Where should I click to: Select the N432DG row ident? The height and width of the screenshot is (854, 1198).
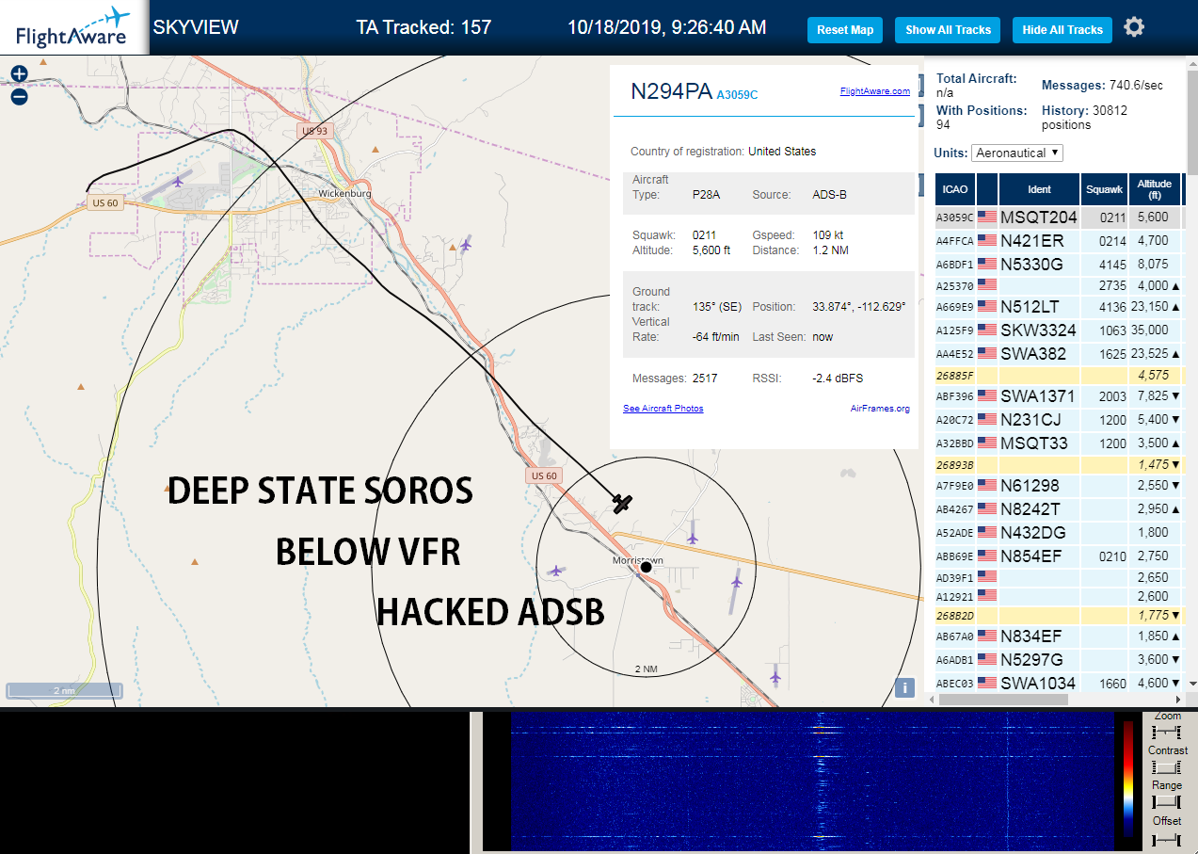(1033, 533)
